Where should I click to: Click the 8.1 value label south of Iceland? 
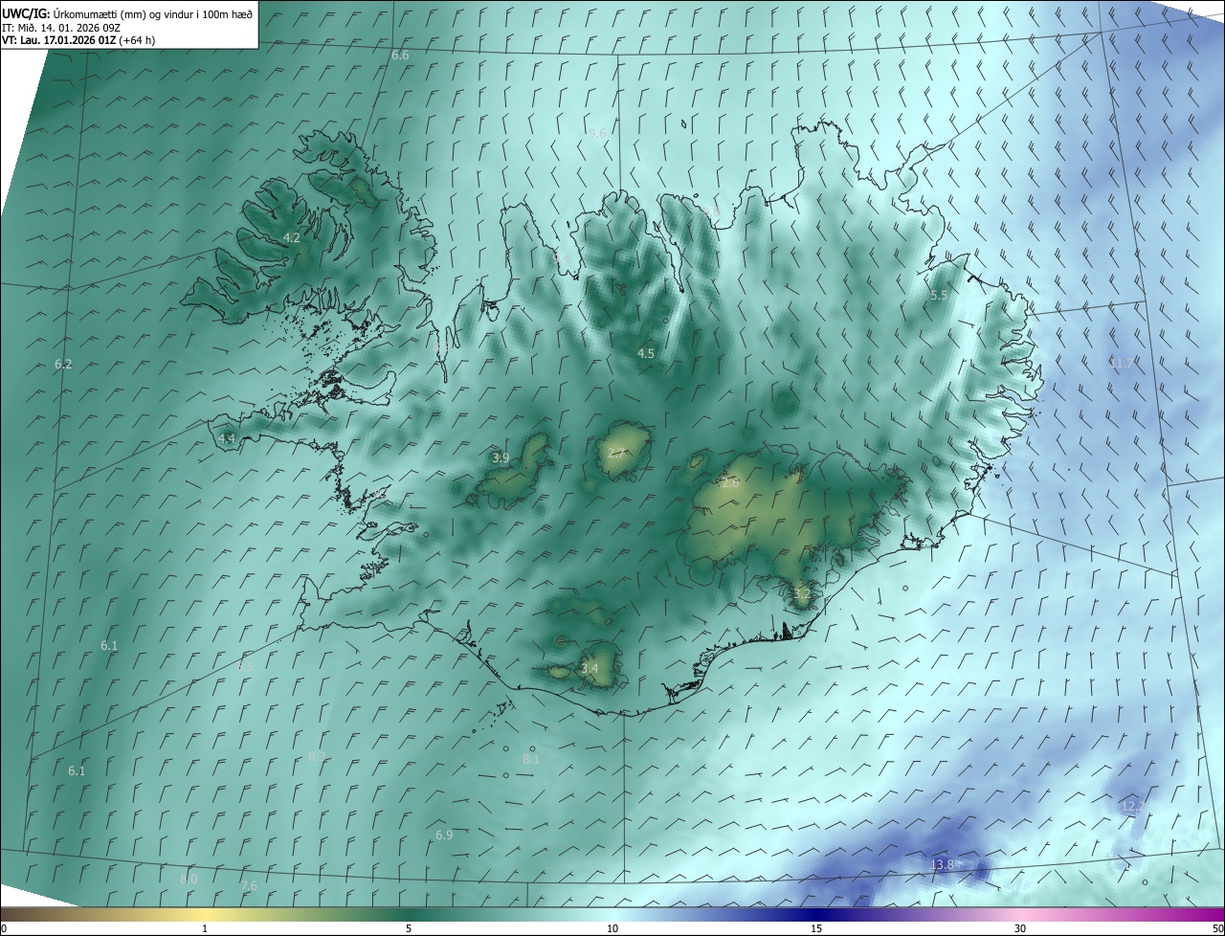531,759
